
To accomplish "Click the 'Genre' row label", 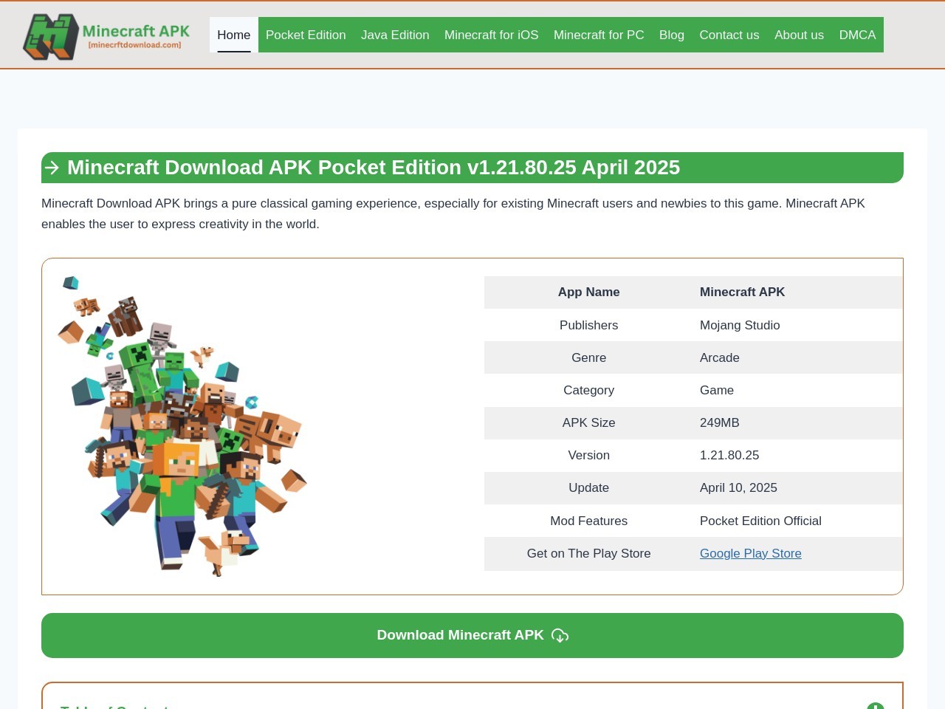I will click(x=589, y=357).
